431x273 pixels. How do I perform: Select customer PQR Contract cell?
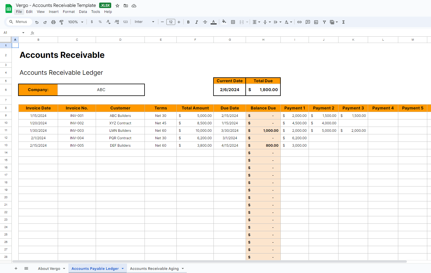coord(120,138)
